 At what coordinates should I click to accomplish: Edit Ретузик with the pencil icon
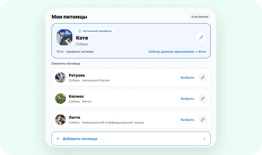point(203,77)
